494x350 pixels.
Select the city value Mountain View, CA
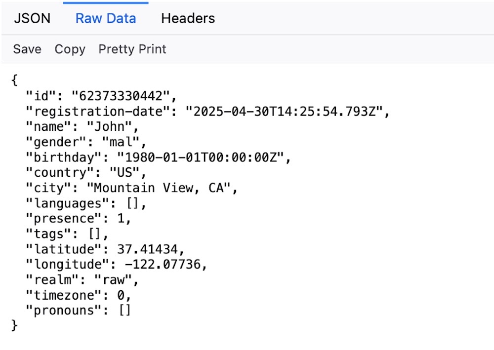tap(163, 188)
